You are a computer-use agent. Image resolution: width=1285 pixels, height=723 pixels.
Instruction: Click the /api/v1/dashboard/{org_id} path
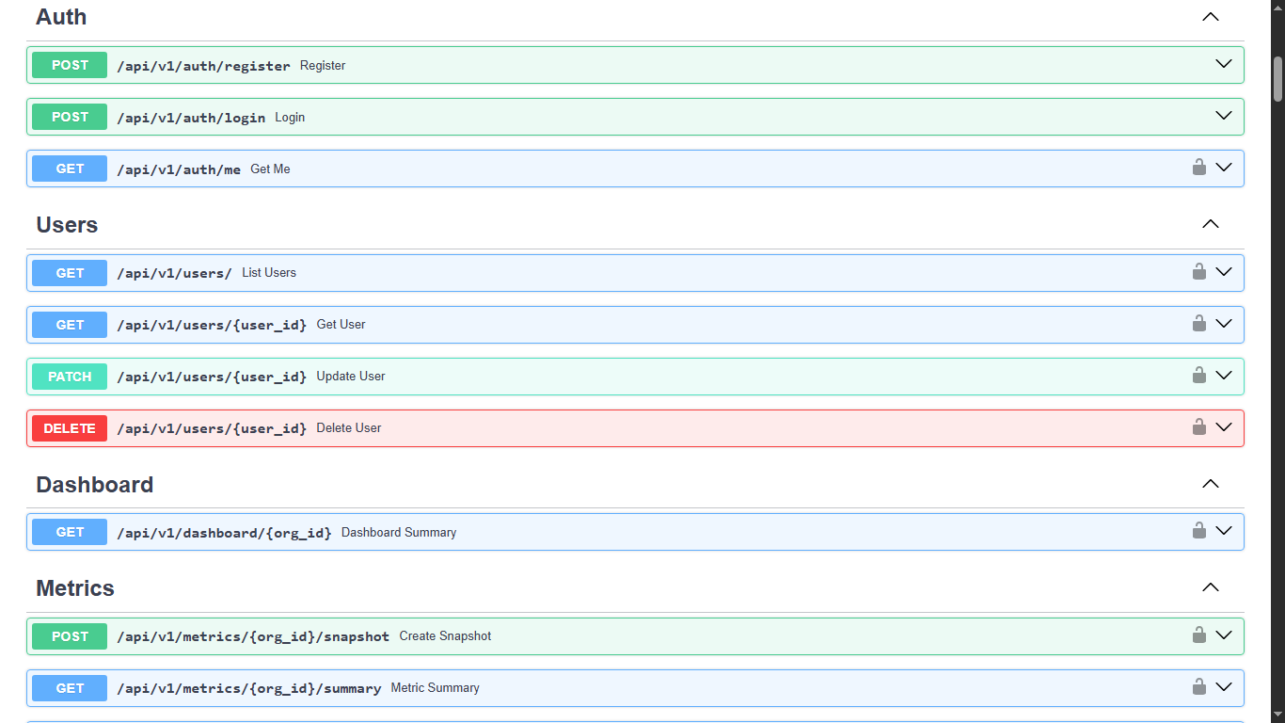pos(224,533)
